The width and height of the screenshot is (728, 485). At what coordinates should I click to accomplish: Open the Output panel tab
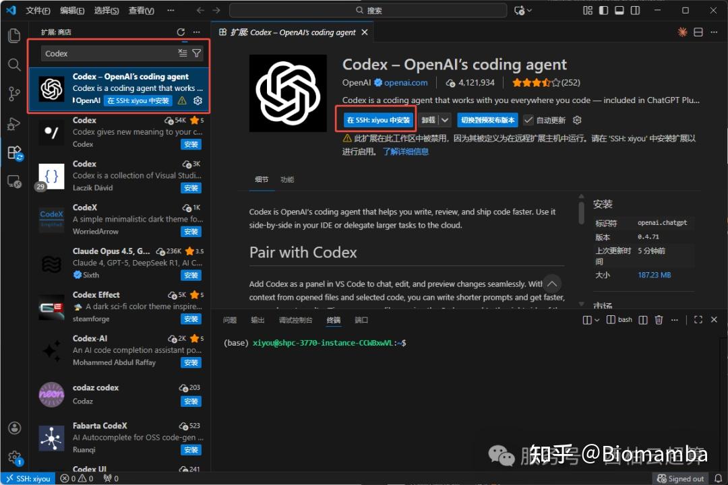[257, 320]
